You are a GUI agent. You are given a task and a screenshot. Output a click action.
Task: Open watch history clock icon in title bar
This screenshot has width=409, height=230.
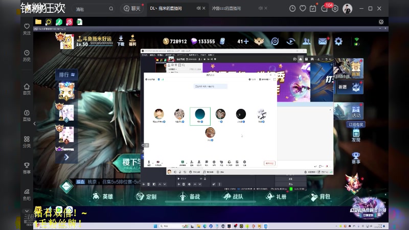pyautogui.click(x=292, y=9)
